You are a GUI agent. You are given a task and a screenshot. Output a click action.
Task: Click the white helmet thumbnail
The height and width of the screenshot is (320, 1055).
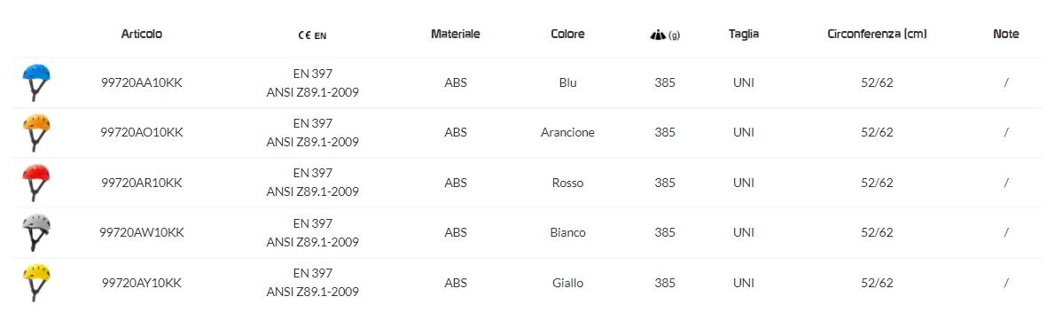pos(36,232)
